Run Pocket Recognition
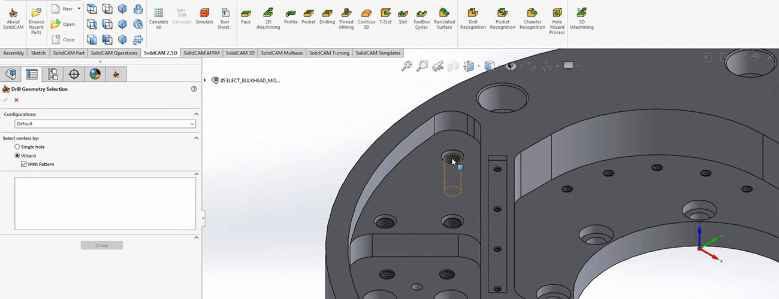Image resolution: width=779 pixels, height=299 pixels. tap(502, 19)
